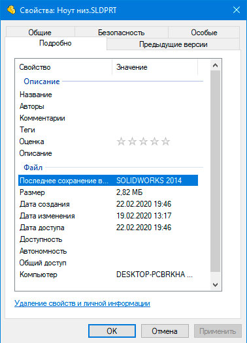Set rating to four stars
The image size is (247, 343).
point(154,142)
